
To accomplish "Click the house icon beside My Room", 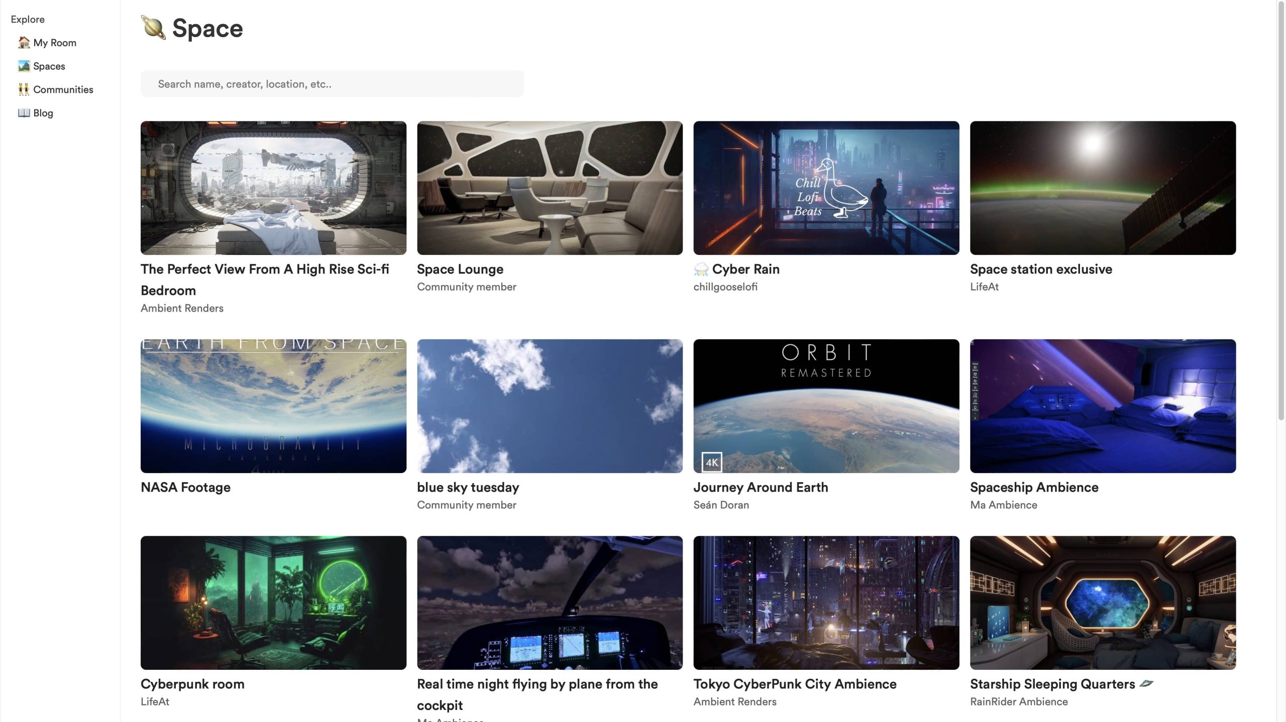I will (24, 43).
